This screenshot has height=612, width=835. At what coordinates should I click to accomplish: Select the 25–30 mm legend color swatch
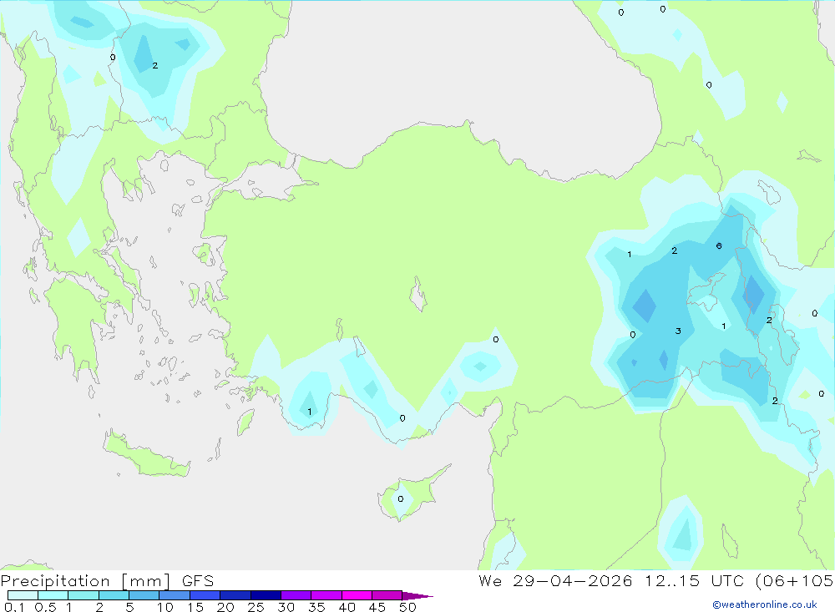click(266, 595)
